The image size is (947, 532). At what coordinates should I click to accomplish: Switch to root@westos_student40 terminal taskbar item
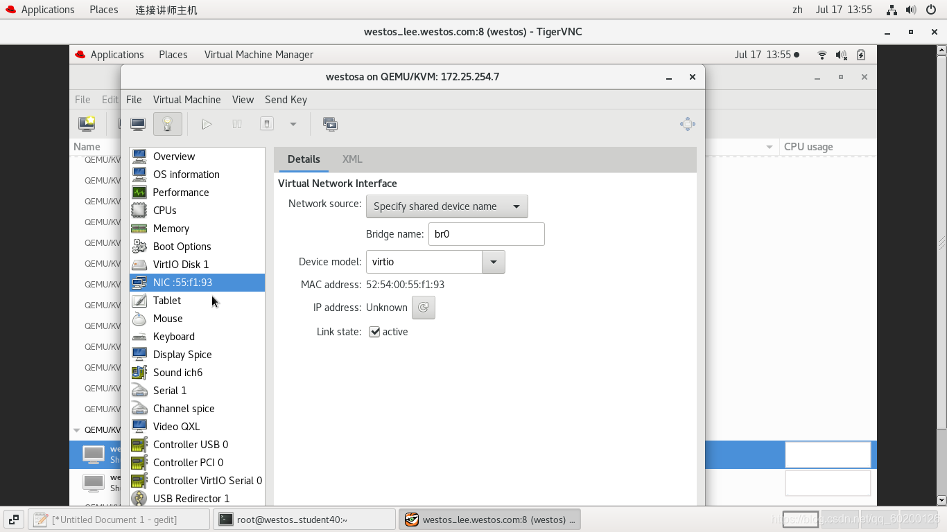point(304,520)
